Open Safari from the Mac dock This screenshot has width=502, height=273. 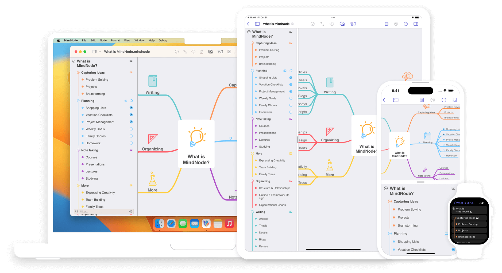(x=171, y=223)
